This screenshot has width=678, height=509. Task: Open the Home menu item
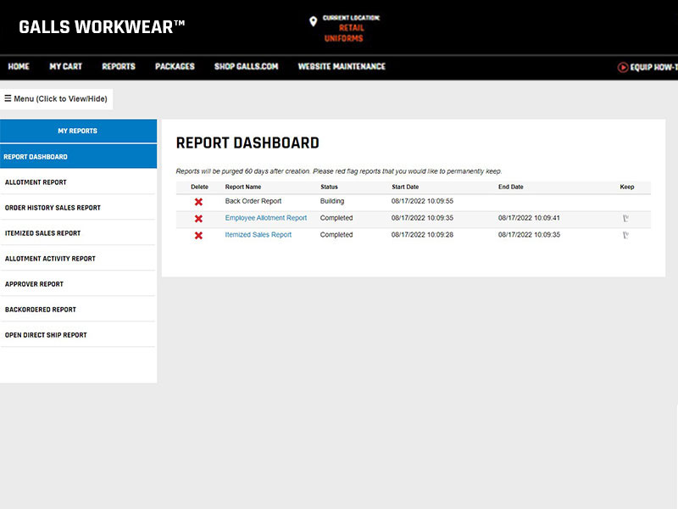19,66
